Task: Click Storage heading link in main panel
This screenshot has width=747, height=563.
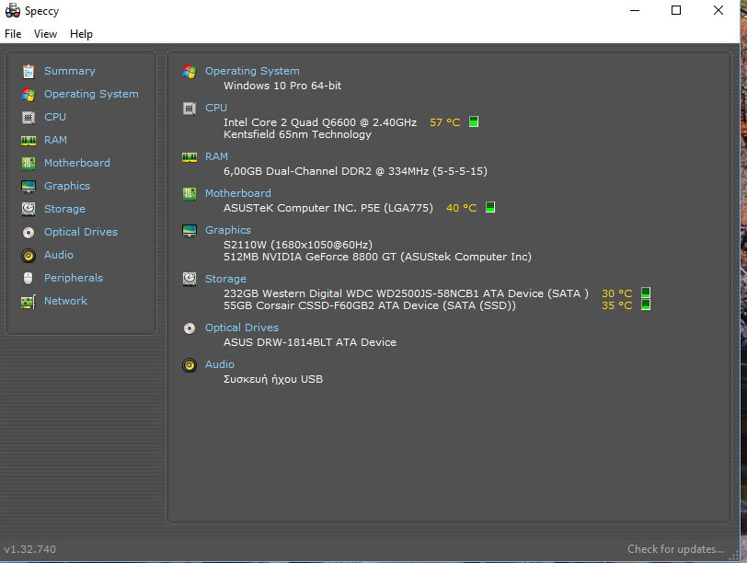Action: point(225,279)
